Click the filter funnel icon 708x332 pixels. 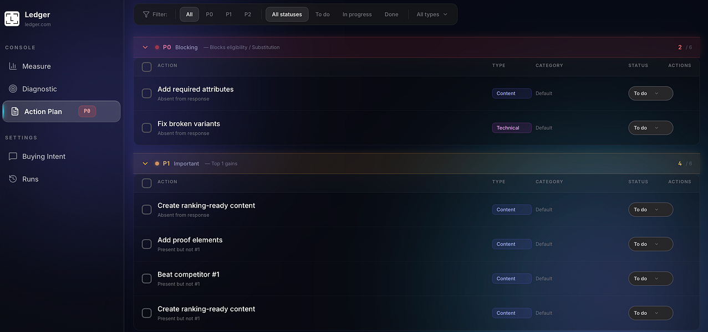146,14
